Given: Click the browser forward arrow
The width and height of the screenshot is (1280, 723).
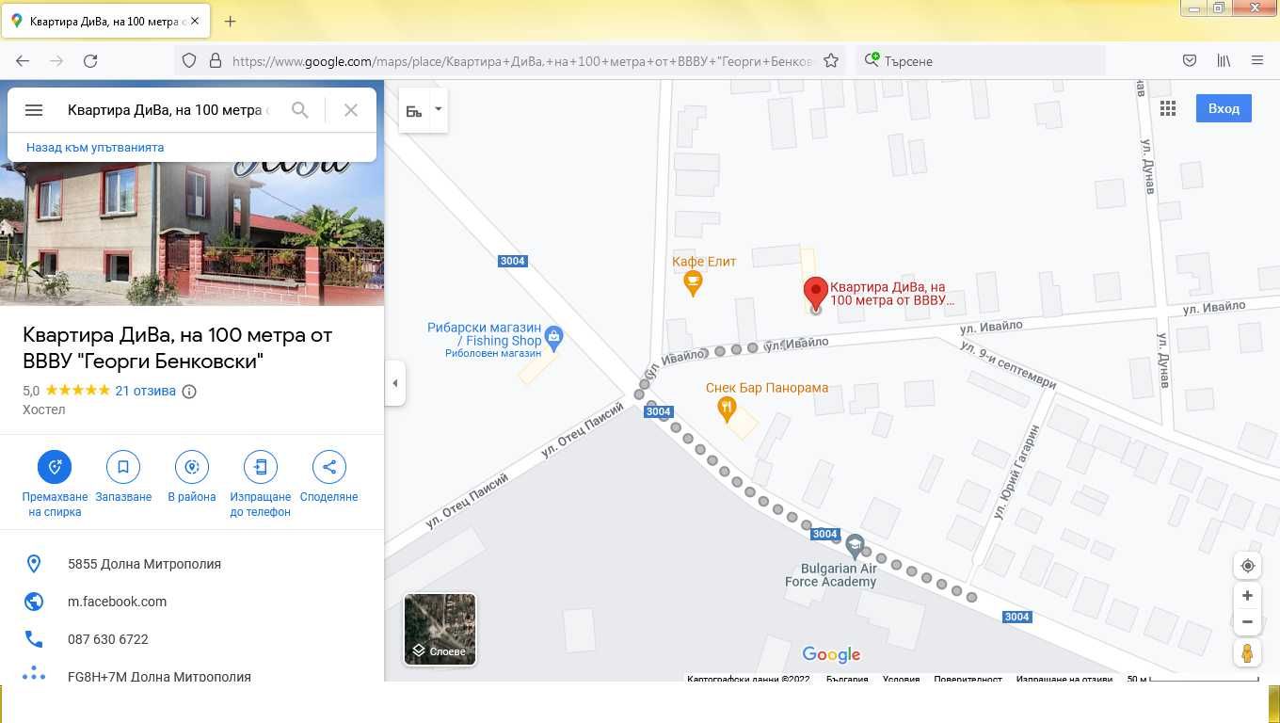Looking at the screenshot, I should click(56, 60).
